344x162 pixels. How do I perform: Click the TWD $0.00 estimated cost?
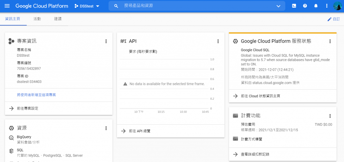324,125
